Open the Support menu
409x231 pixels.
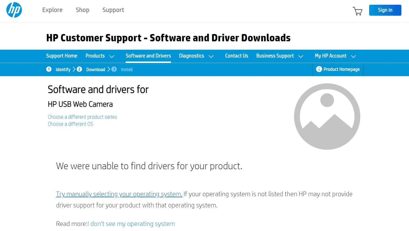(113, 10)
